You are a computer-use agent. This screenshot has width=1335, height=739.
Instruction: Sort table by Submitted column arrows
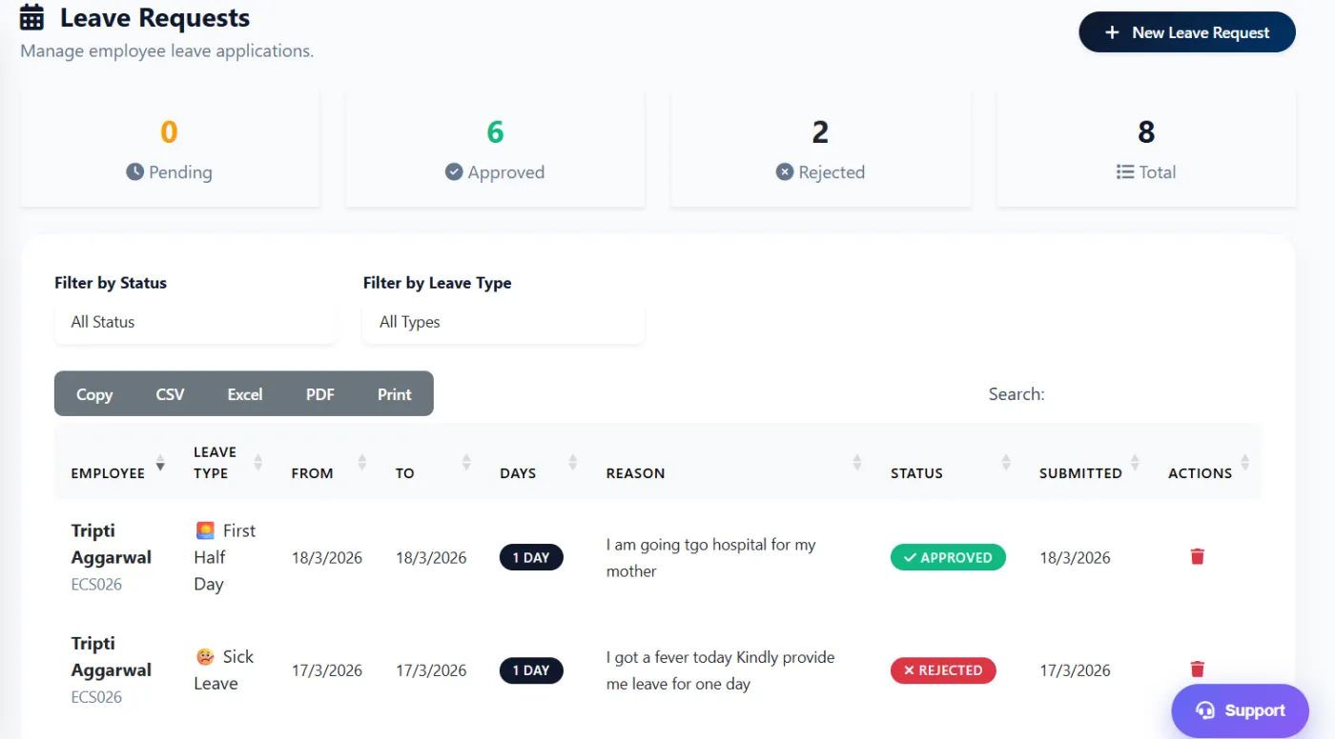point(1135,462)
